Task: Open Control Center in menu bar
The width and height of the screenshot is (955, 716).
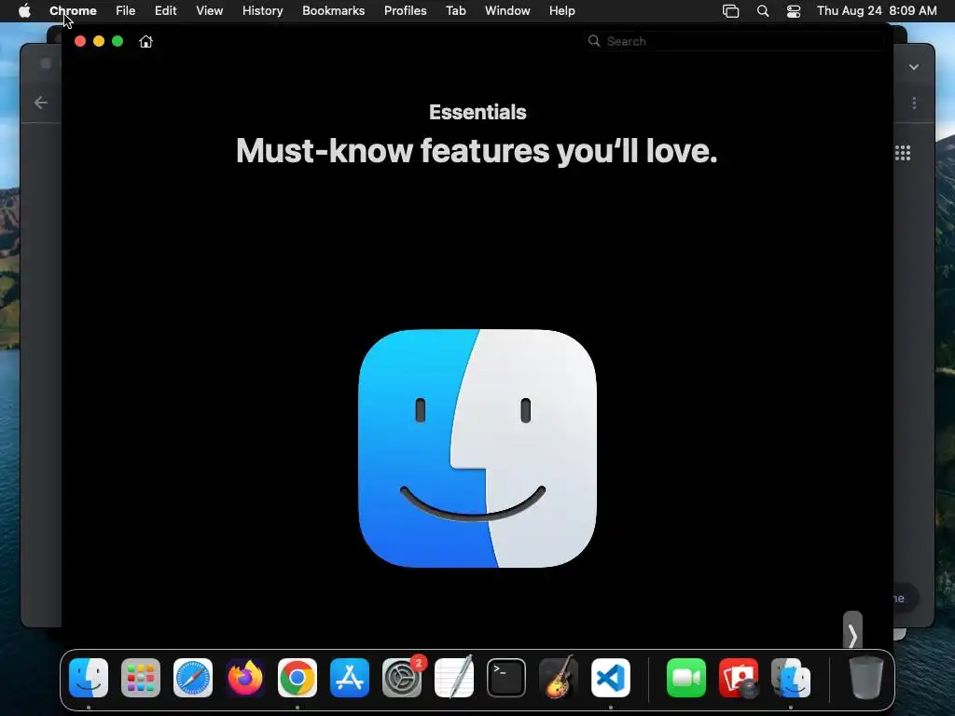Action: pyautogui.click(x=794, y=11)
